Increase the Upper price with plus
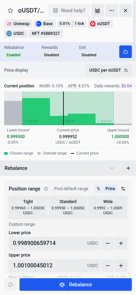136x295 pixels. [121, 266]
